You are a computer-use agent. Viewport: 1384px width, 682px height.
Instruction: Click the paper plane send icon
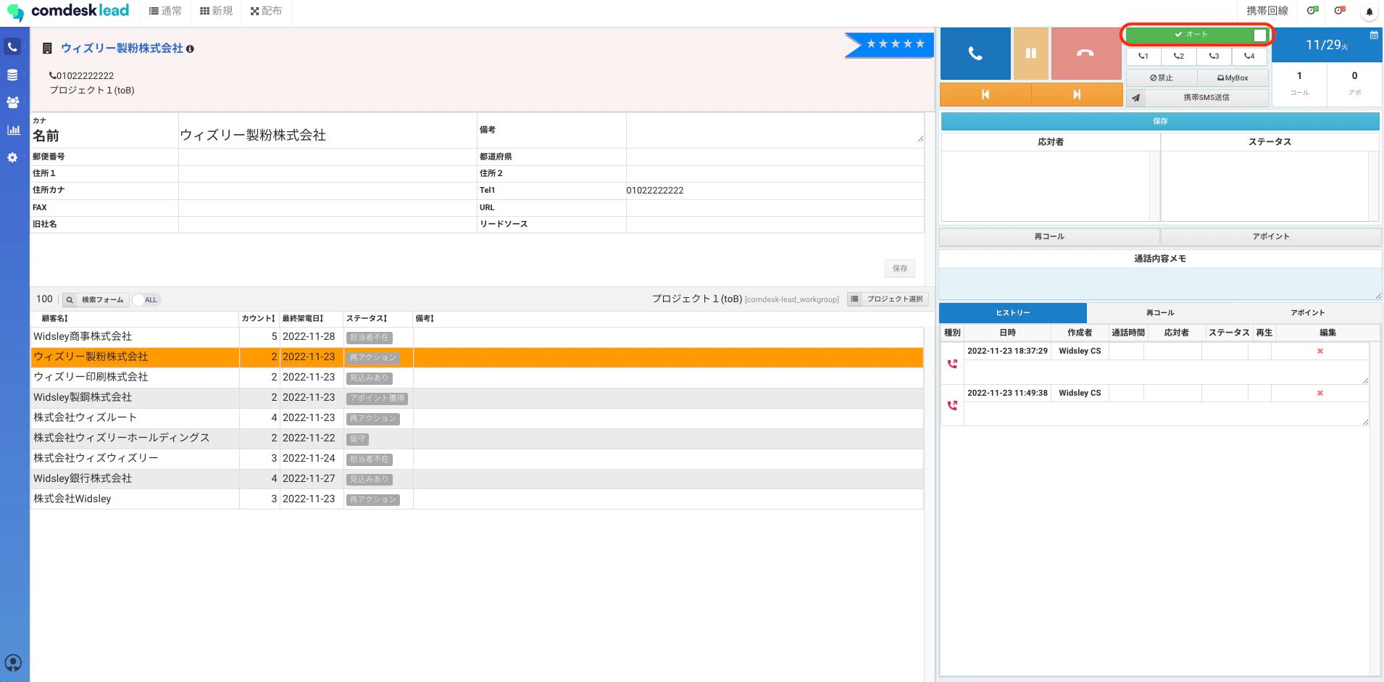point(1135,97)
